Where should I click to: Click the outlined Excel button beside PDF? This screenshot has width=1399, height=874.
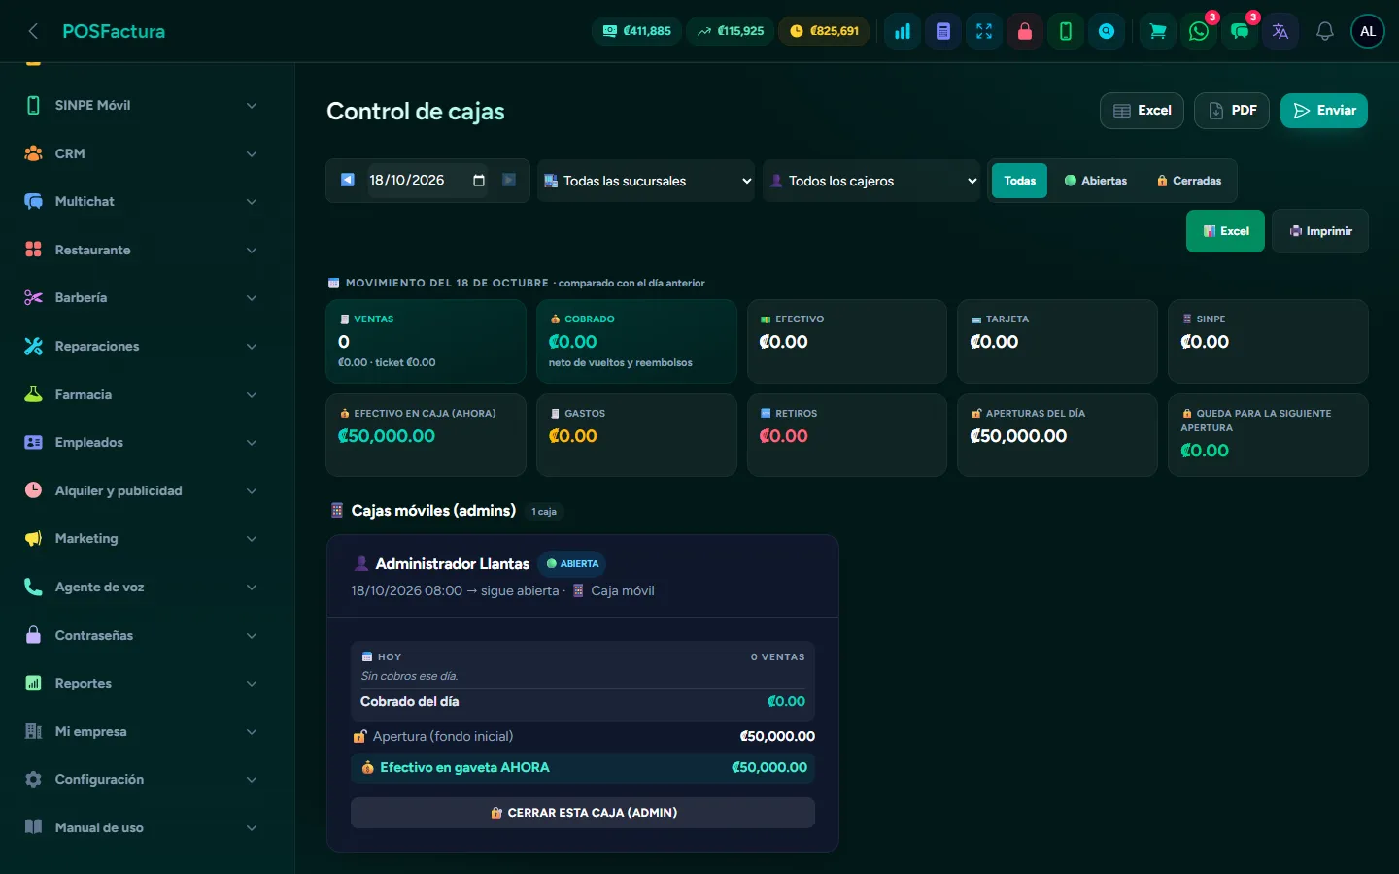click(x=1142, y=111)
